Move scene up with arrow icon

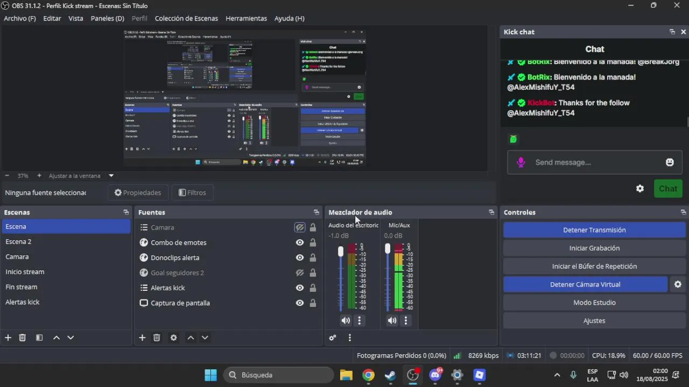pos(57,338)
